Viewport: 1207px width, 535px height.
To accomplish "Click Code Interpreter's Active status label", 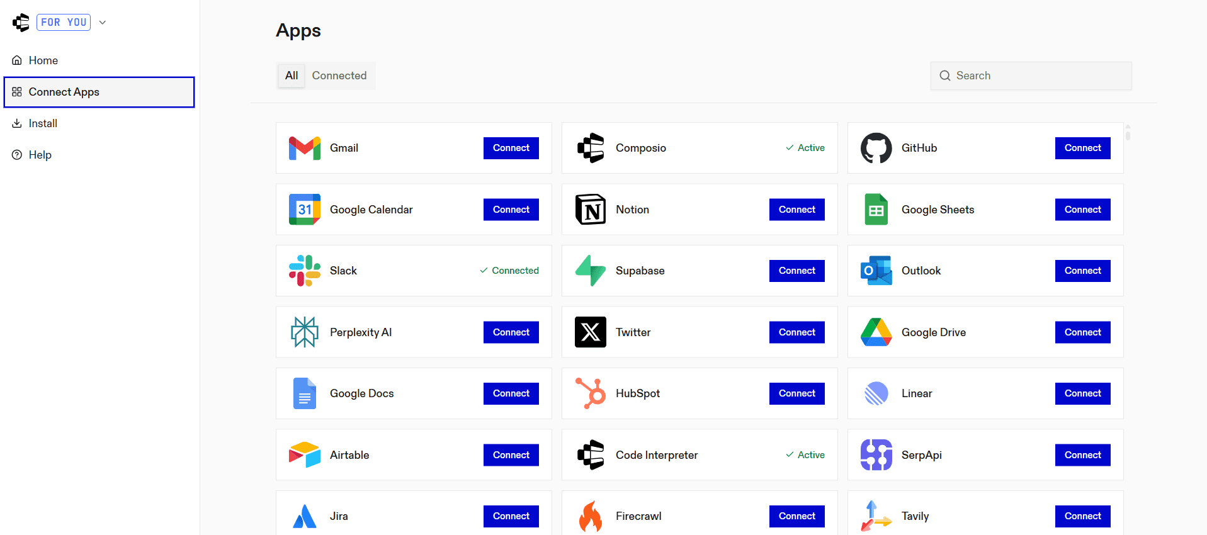I will coord(805,455).
